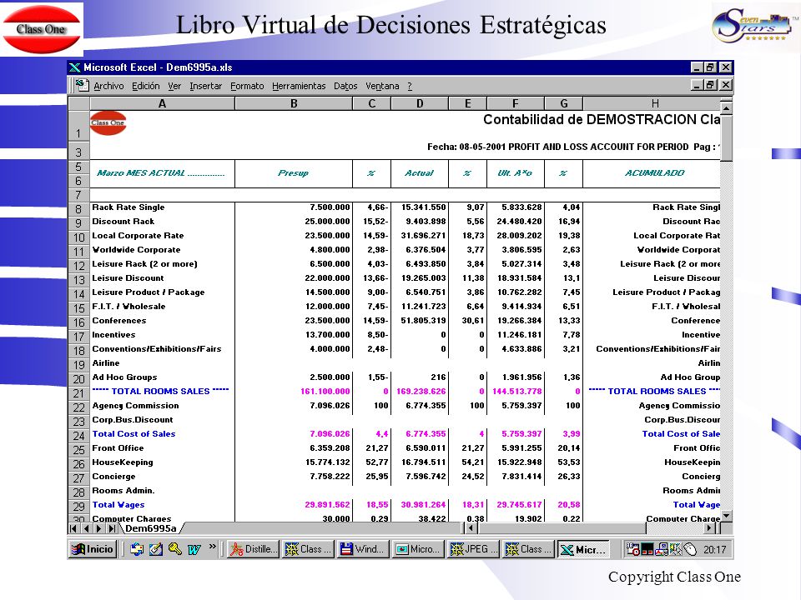Viewport: 801px width, 600px height.
Task: Switch to the Micro... presentation taskbar button
Action: [417, 549]
